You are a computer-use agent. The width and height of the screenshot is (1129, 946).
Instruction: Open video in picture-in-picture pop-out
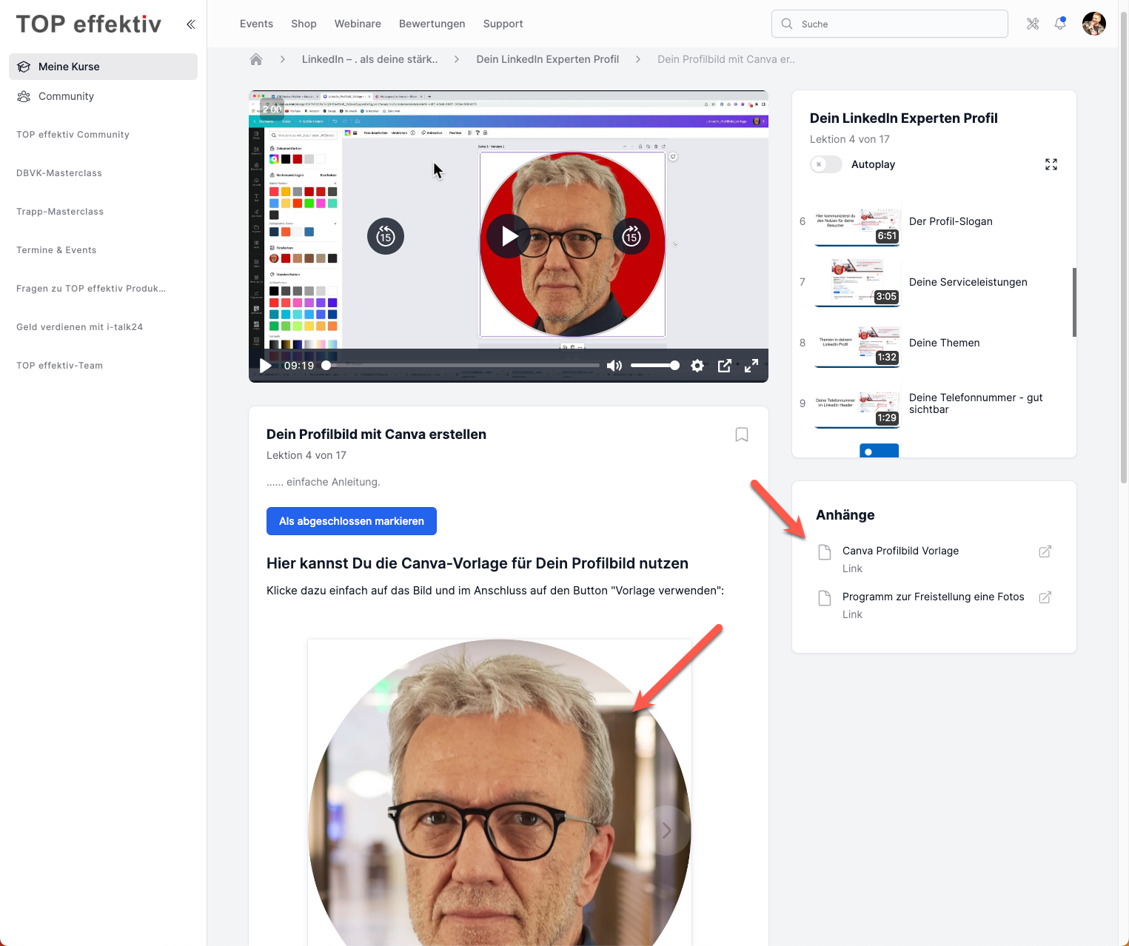(725, 366)
